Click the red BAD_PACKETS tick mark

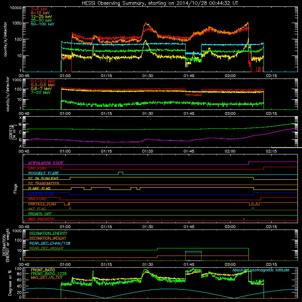coord(244,219)
